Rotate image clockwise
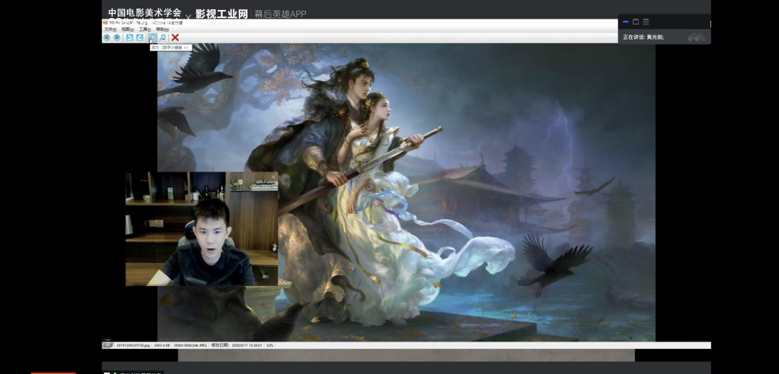Screen dimensions: 779x374 click(x=140, y=37)
